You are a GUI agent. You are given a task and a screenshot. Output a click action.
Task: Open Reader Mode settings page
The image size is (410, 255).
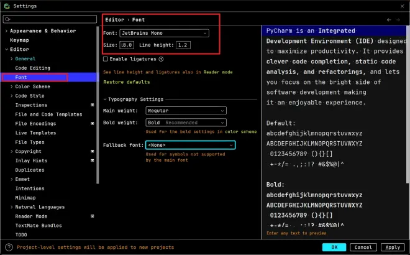(31, 216)
